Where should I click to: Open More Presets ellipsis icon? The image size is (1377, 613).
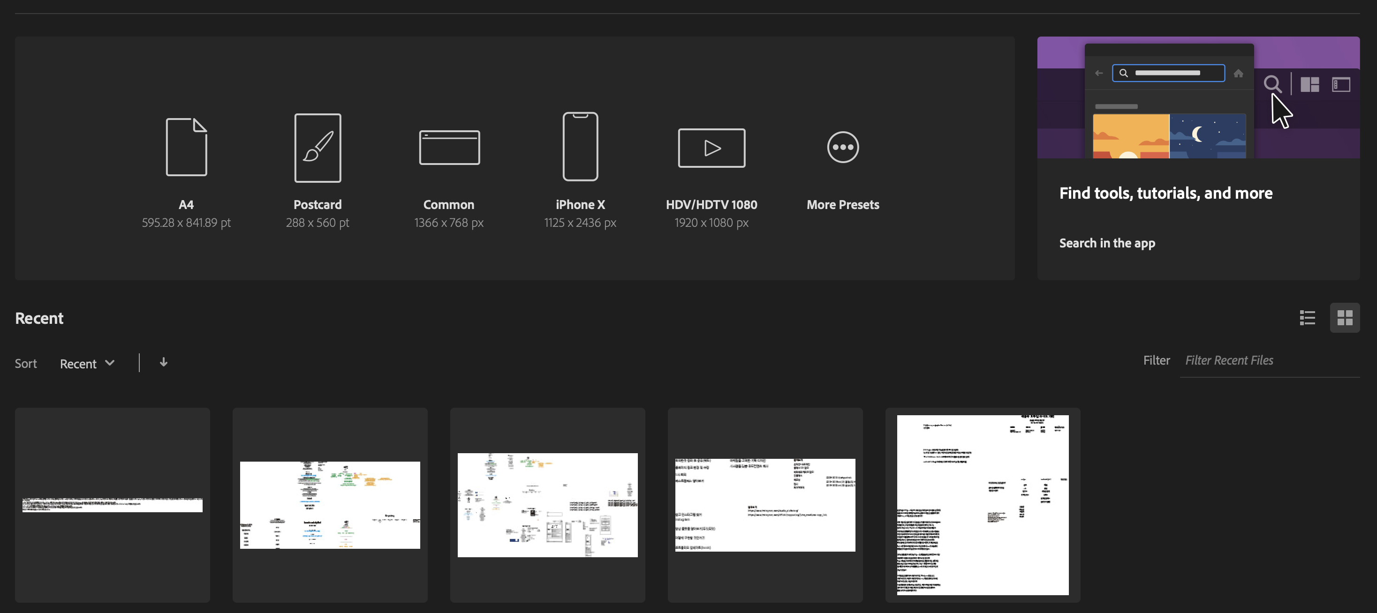coord(842,147)
